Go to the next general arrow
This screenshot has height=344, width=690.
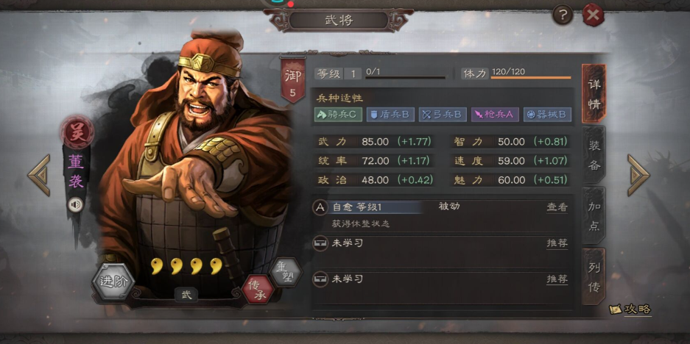(638, 175)
